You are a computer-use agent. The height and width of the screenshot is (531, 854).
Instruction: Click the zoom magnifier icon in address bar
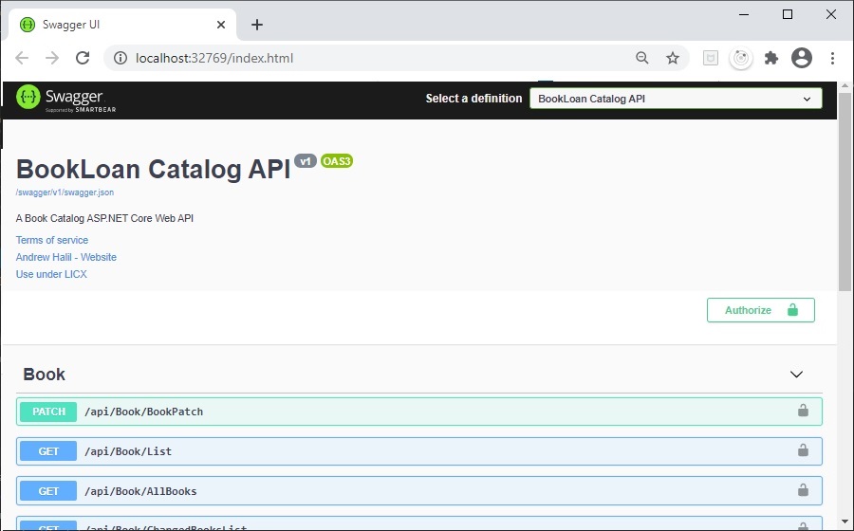(642, 58)
